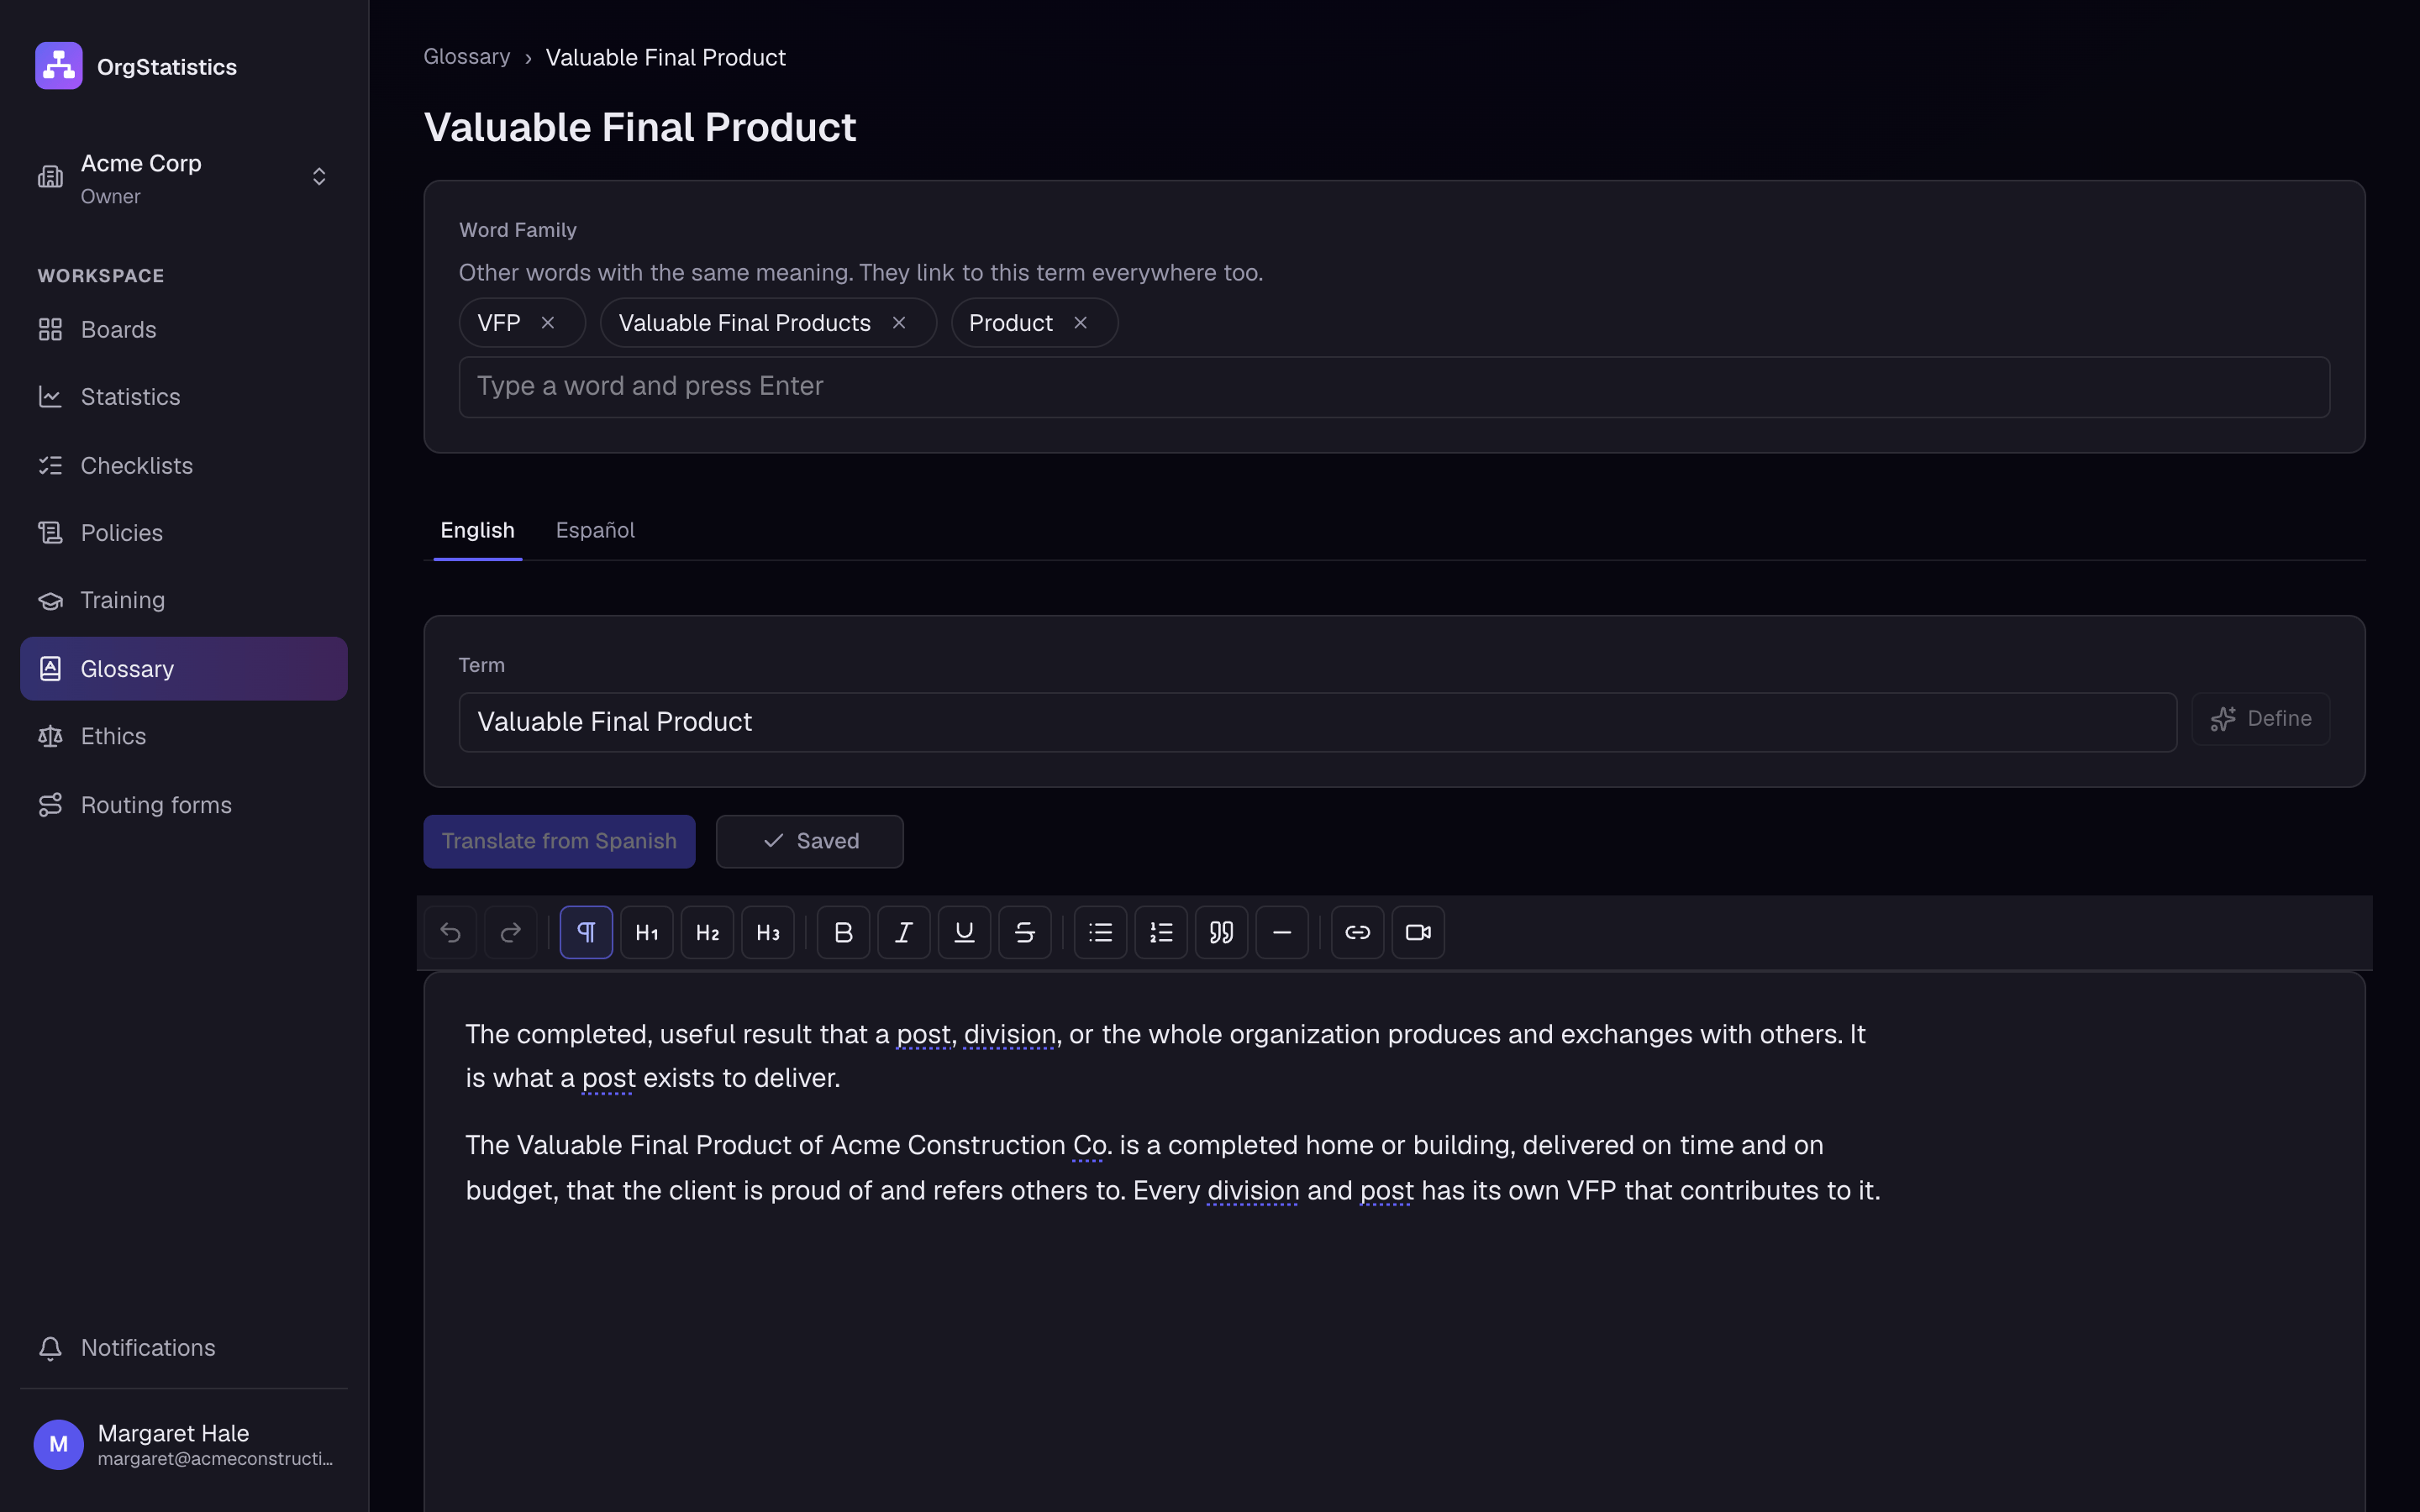The image size is (2420, 1512).
Task: Apply Heading 2 format
Action: (x=707, y=932)
